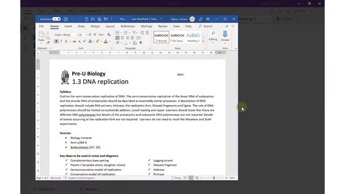Open the Calibri (Body) font dropdown
This screenshot has height=194, width=345.
(x=77, y=34)
